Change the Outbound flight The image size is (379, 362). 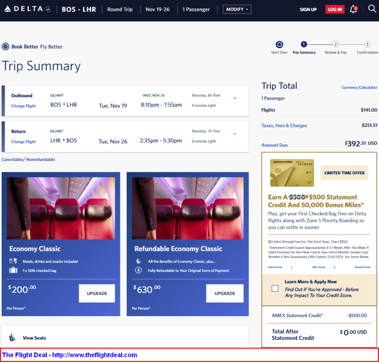pyautogui.click(x=23, y=106)
